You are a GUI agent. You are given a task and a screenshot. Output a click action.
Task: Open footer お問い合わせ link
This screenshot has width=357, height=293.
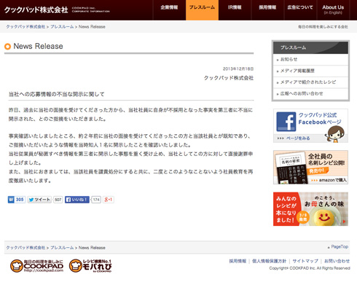pos(337,261)
